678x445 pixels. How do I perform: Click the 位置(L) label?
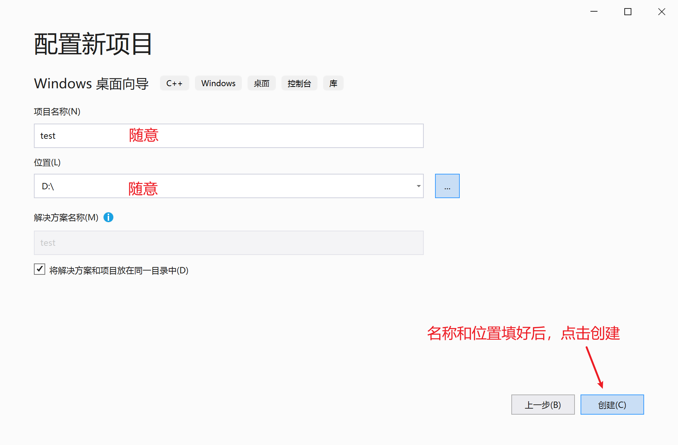tap(47, 162)
